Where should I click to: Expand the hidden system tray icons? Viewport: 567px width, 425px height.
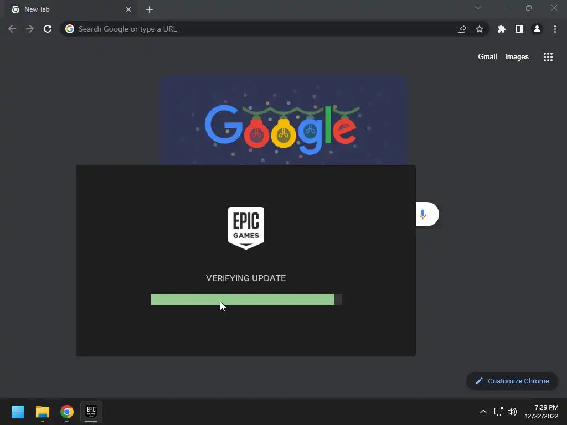[x=483, y=412]
